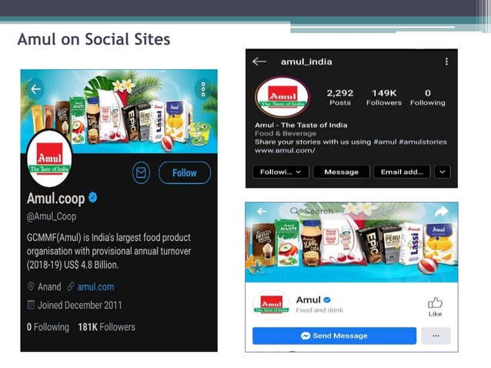
Task: Expand the Following dropdown on Instagram
Action: [x=281, y=172]
